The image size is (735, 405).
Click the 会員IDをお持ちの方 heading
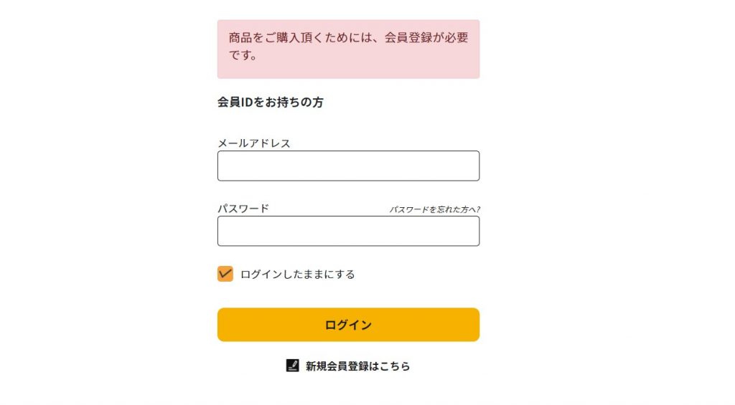pyautogui.click(x=271, y=102)
